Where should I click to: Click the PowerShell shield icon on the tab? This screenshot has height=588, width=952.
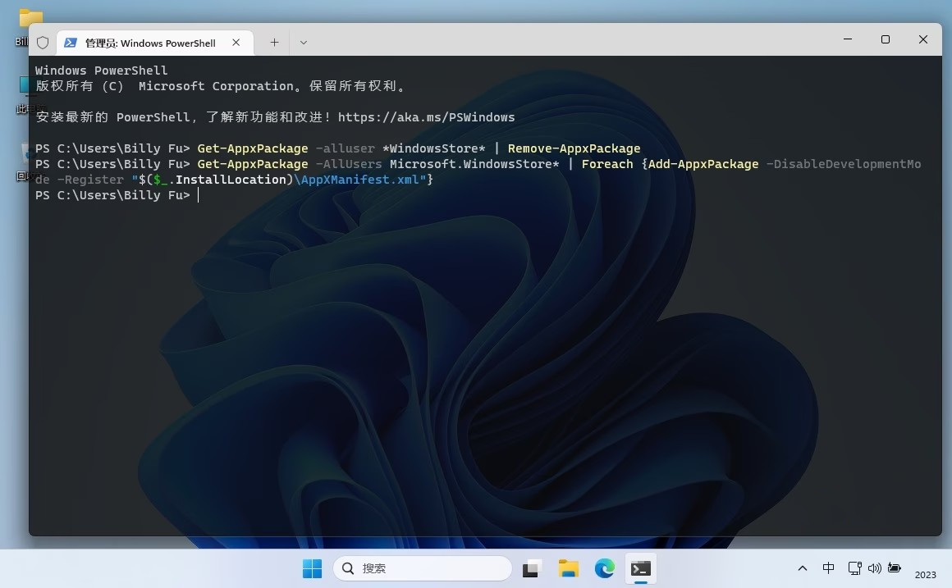click(x=43, y=42)
